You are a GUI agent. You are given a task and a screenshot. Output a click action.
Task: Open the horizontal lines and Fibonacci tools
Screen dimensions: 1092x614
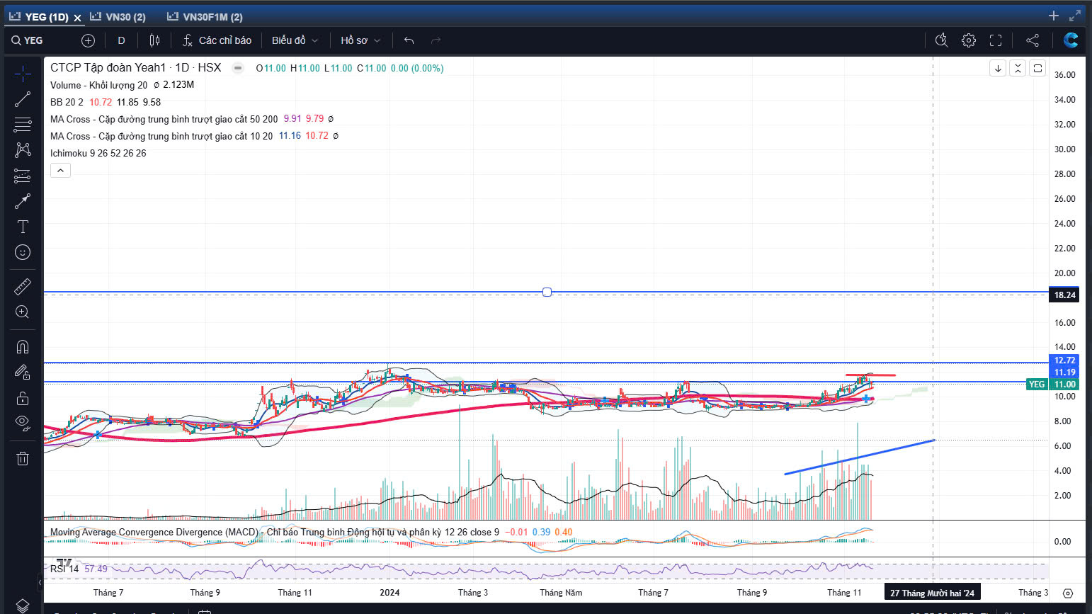23,125
